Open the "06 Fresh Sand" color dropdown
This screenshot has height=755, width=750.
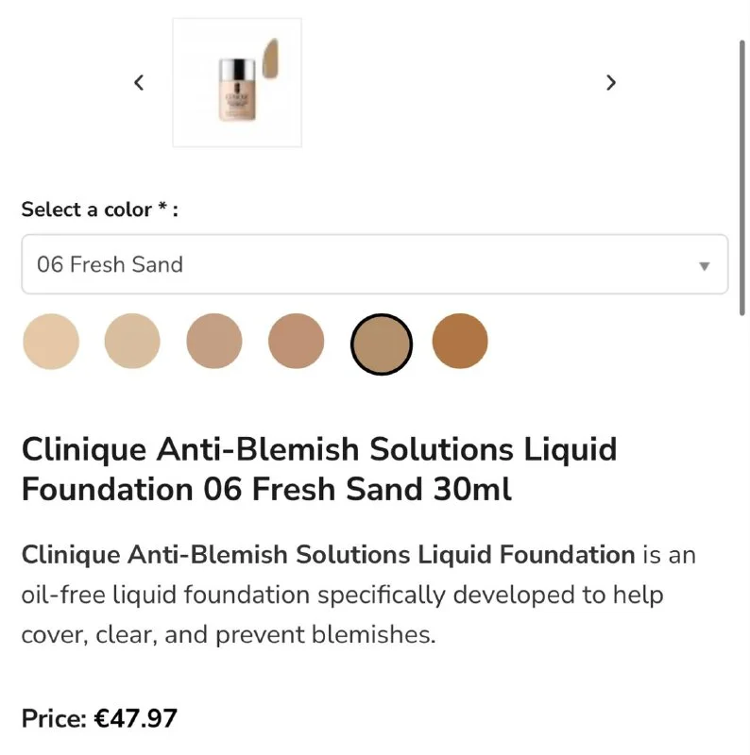374,264
